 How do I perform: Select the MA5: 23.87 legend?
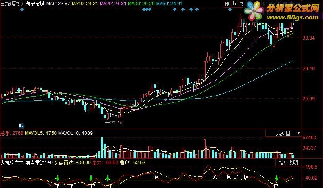click(x=58, y=4)
